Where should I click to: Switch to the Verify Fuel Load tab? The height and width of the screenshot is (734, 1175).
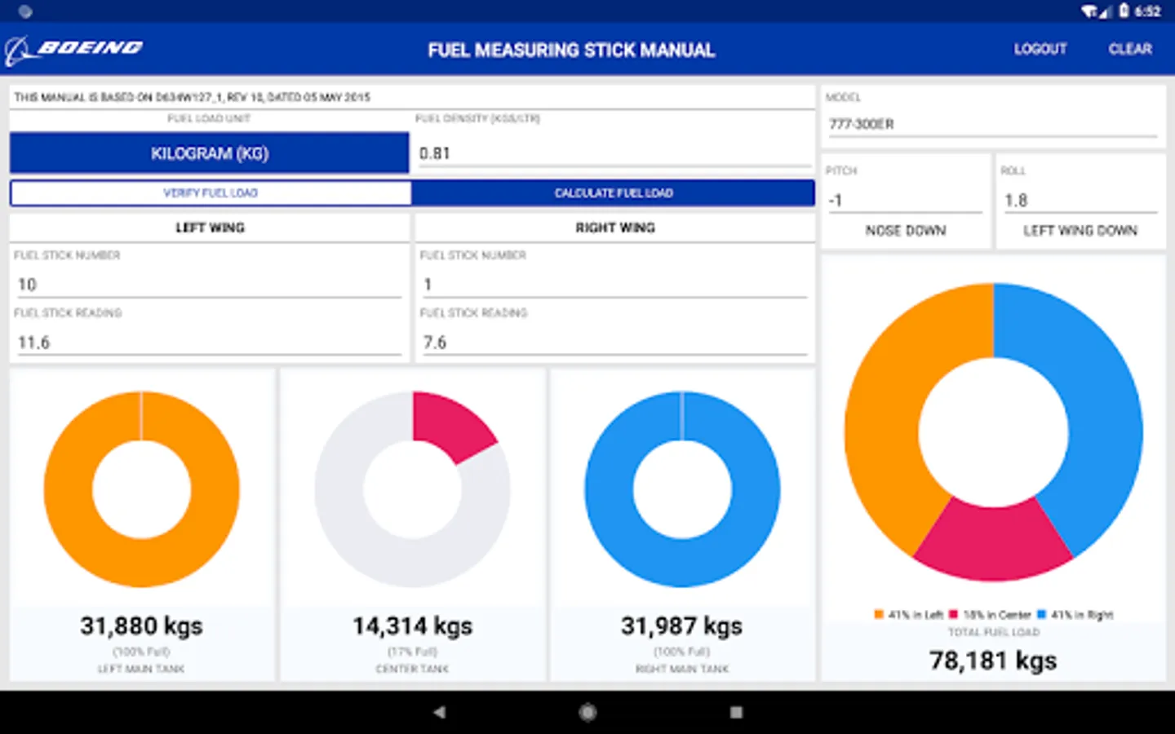pos(211,193)
